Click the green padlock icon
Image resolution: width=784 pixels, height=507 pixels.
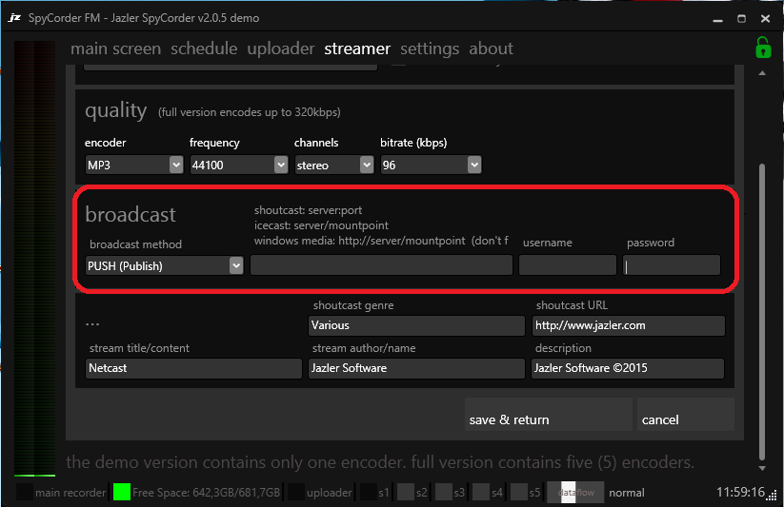(763, 48)
